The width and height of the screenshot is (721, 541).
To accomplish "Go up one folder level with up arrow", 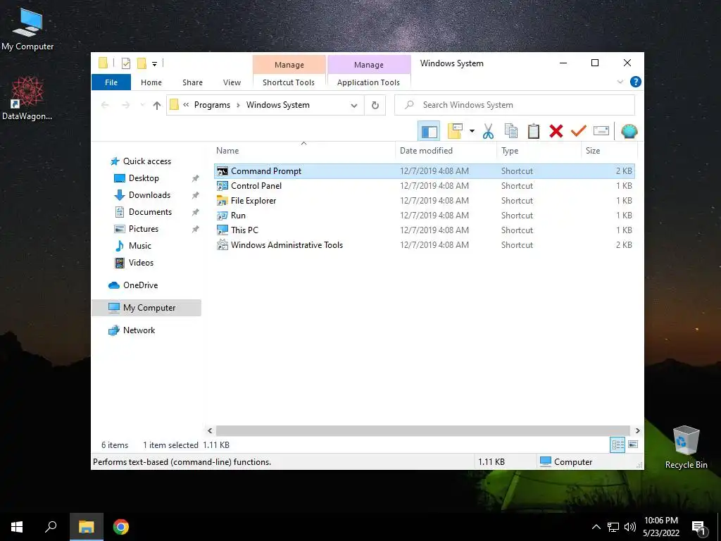I will 157,106.
